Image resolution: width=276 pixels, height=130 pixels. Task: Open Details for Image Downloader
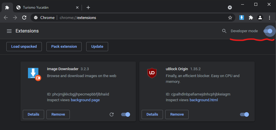click(x=33, y=114)
